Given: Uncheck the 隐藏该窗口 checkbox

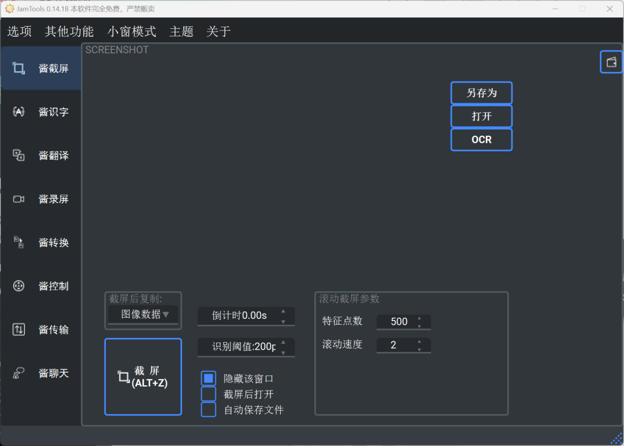Looking at the screenshot, I should click(209, 378).
